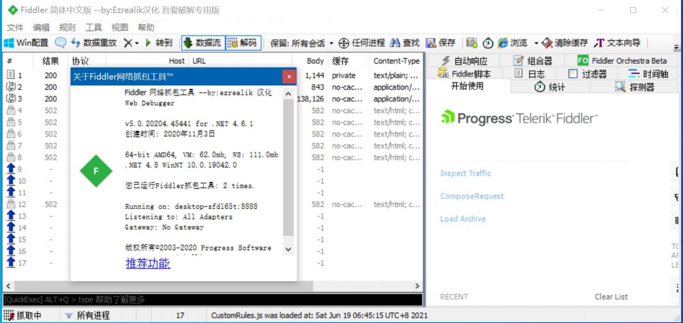
Task: Toggle 抓取中 capturing in status bar
Action: (23, 315)
